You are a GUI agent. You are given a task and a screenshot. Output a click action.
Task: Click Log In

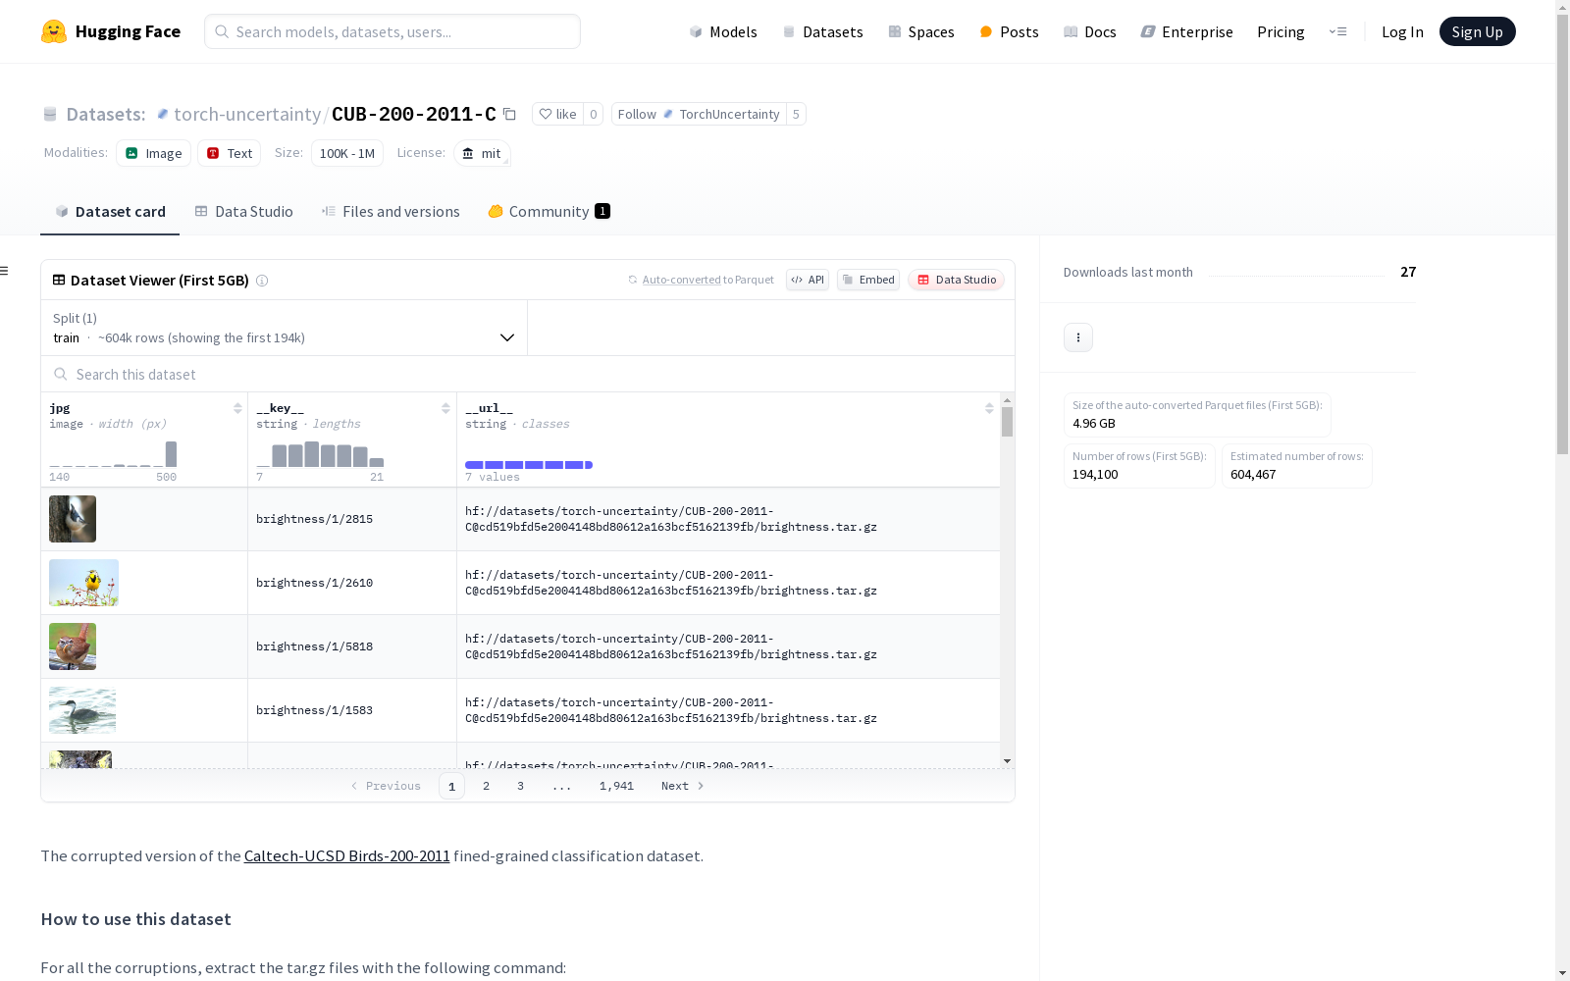click(x=1402, y=31)
